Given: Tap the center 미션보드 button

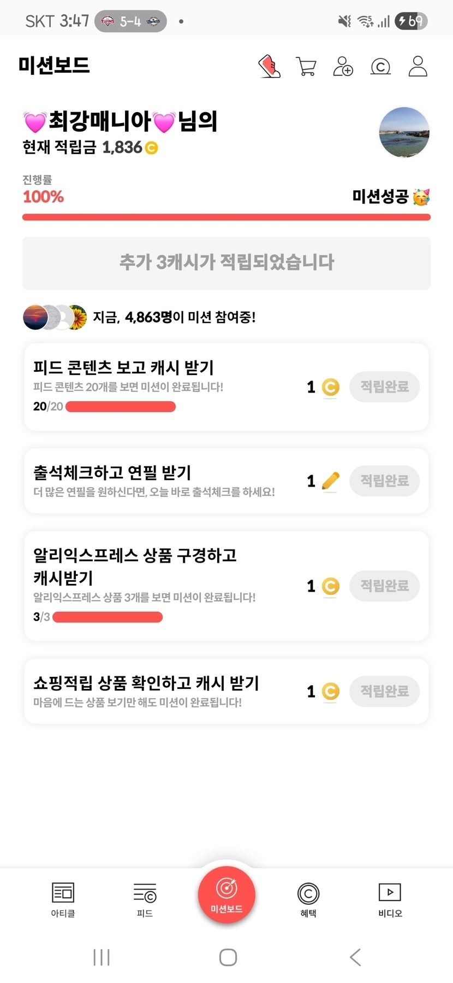Looking at the screenshot, I should [x=226, y=894].
